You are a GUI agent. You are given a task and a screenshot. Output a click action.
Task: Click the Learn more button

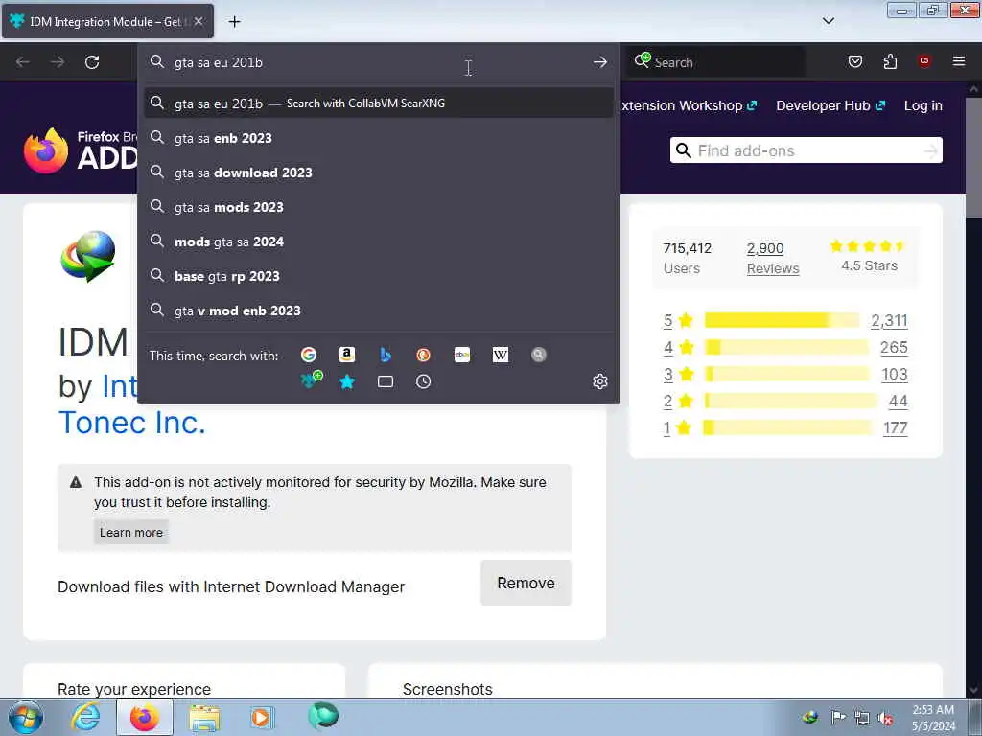(x=131, y=532)
